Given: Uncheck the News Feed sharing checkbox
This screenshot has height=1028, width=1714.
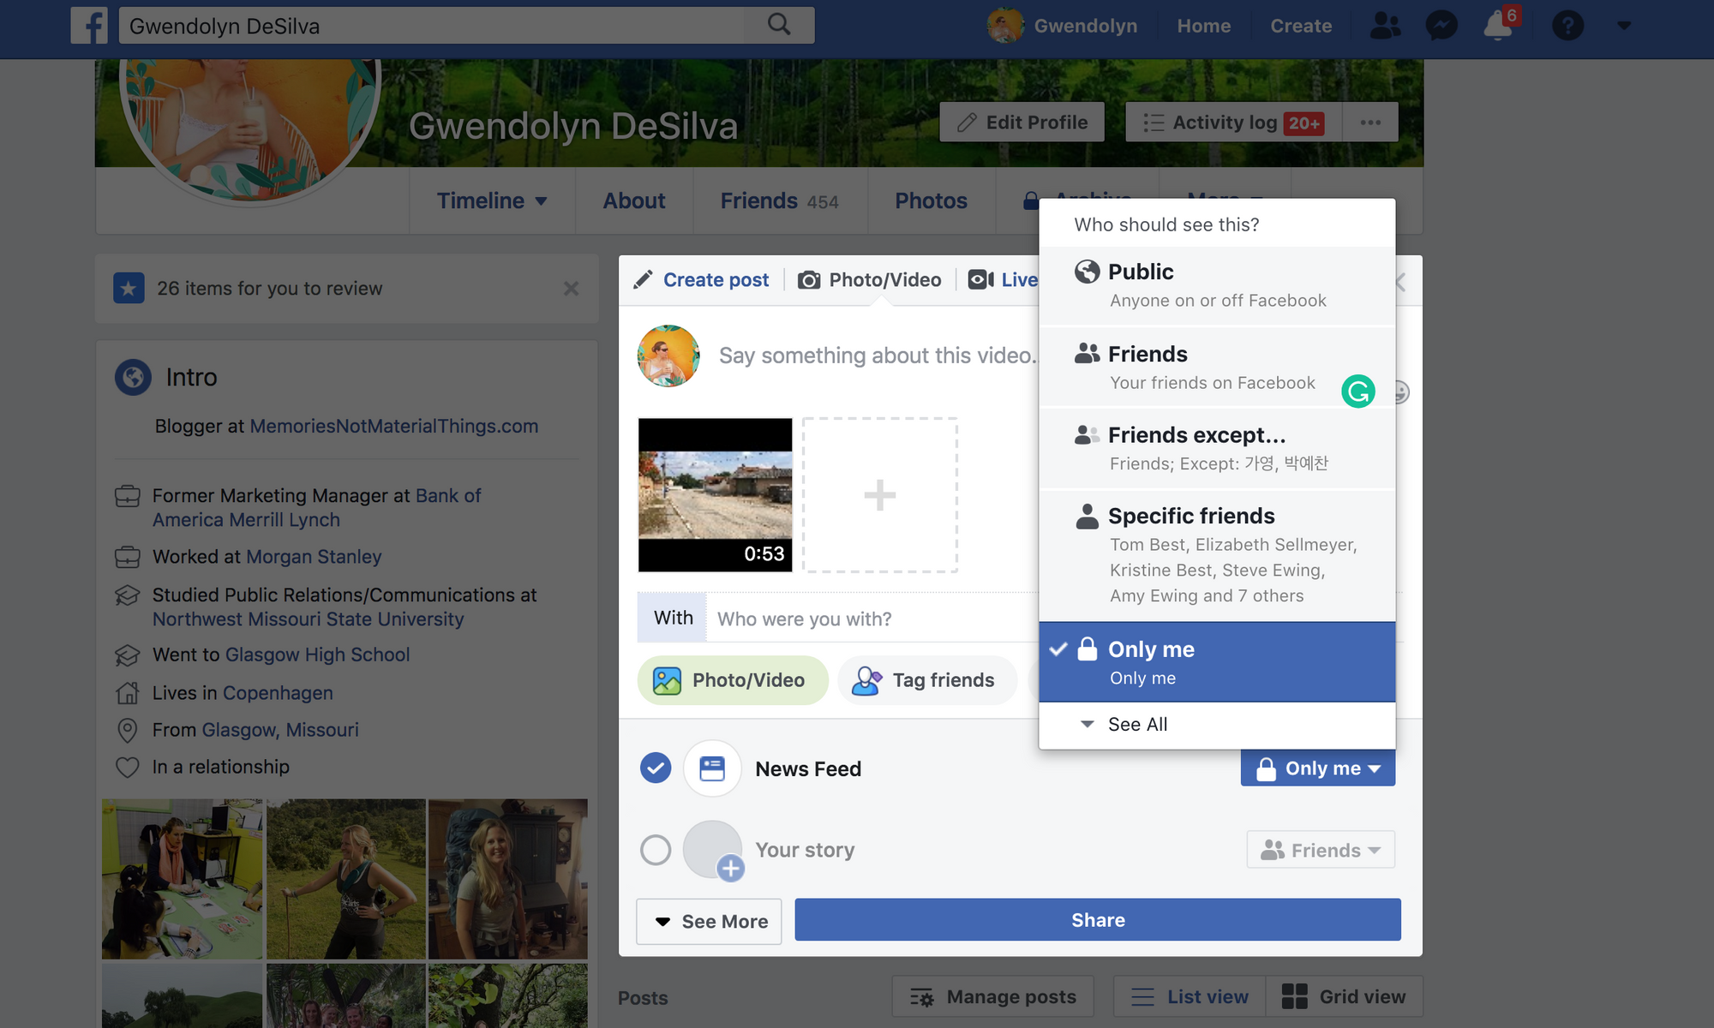Looking at the screenshot, I should pos(656,768).
